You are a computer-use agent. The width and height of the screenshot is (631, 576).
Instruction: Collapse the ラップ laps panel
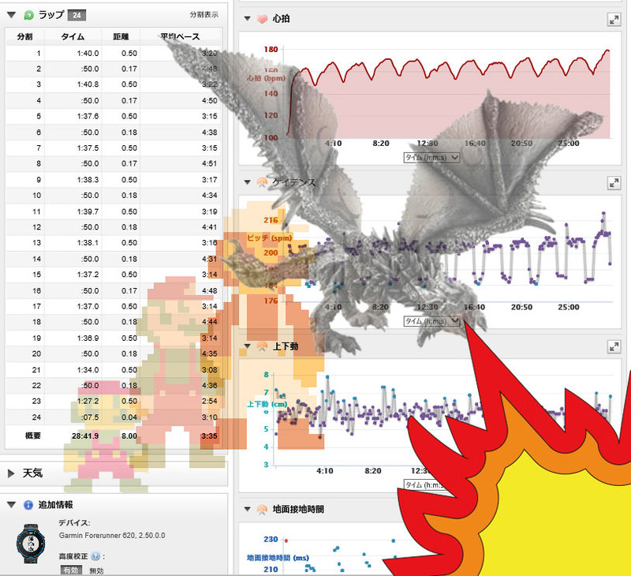pyautogui.click(x=12, y=15)
